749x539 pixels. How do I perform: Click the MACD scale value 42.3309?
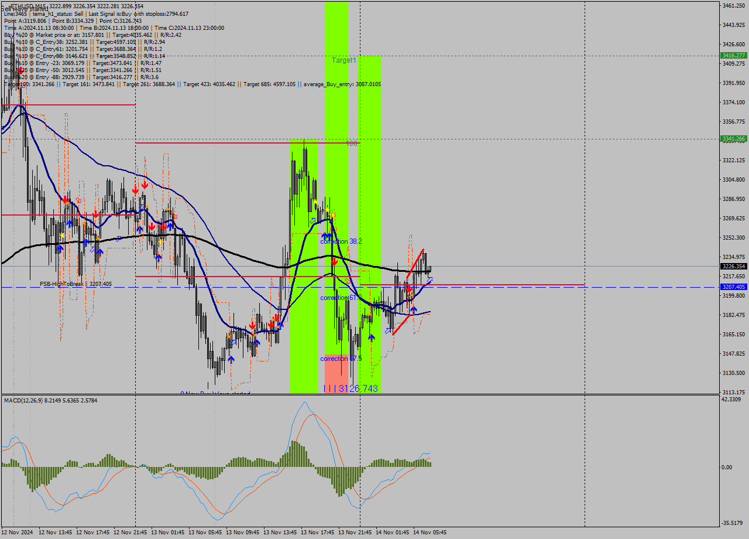(x=731, y=399)
